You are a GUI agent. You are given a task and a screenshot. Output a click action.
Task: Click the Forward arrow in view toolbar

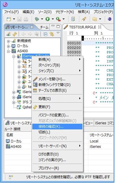tap(30, 34)
